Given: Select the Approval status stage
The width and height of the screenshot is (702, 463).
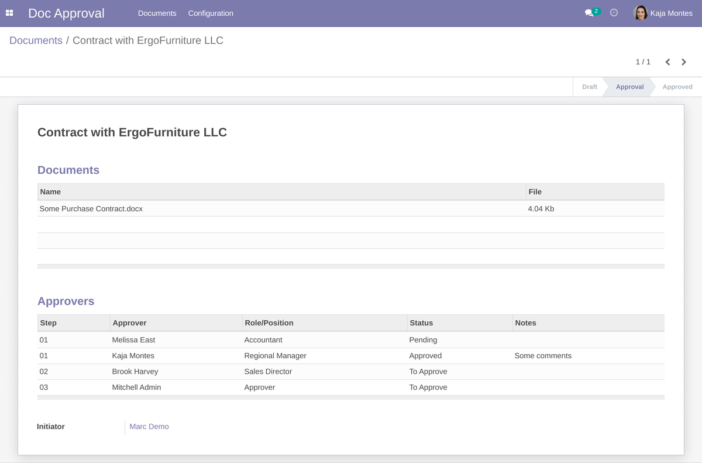Looking at the screenshot, I should pos(629,87).
